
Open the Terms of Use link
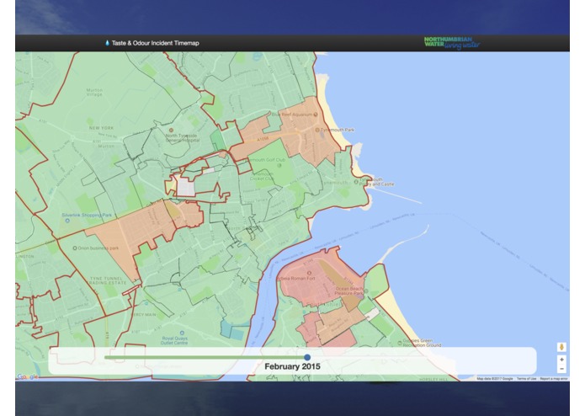pyautogui.click(x=526, y=379)
